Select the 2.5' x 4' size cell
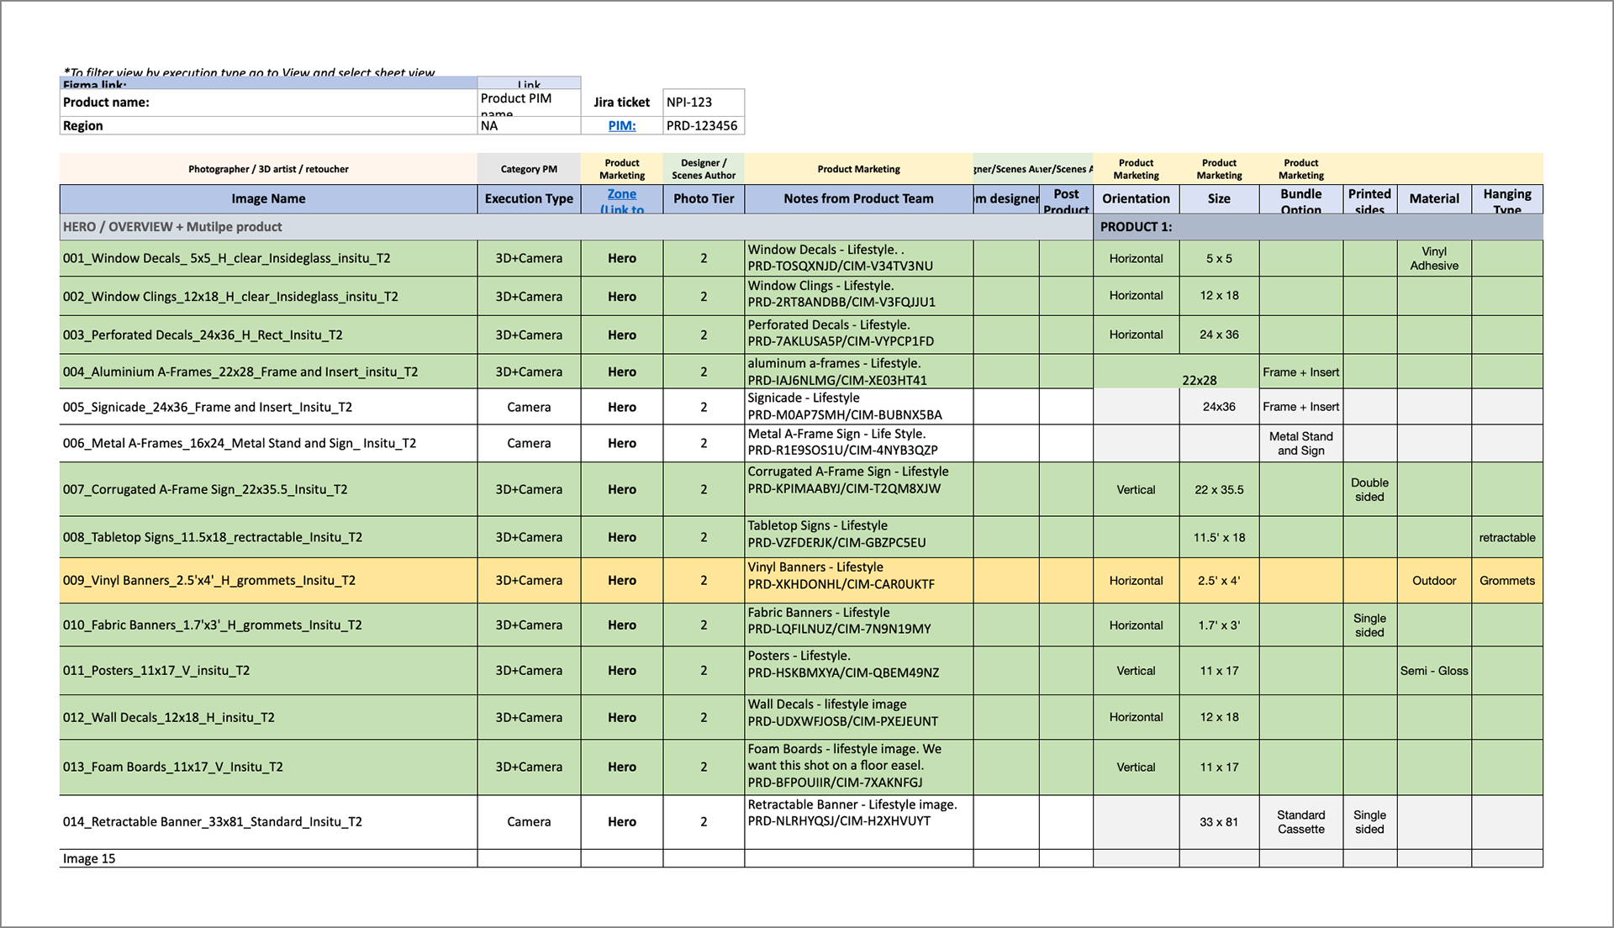The width and height of the screenshot is (1614, 928). 1219,580
